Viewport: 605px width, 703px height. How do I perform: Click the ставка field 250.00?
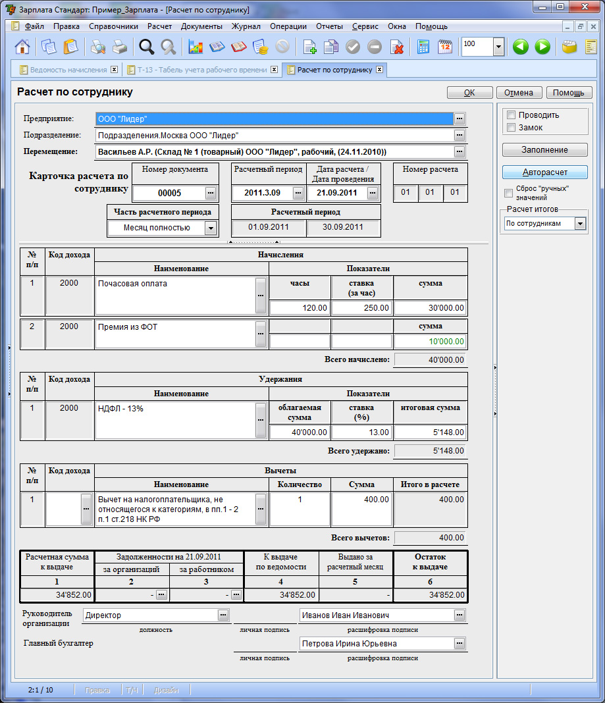(361, 308)
